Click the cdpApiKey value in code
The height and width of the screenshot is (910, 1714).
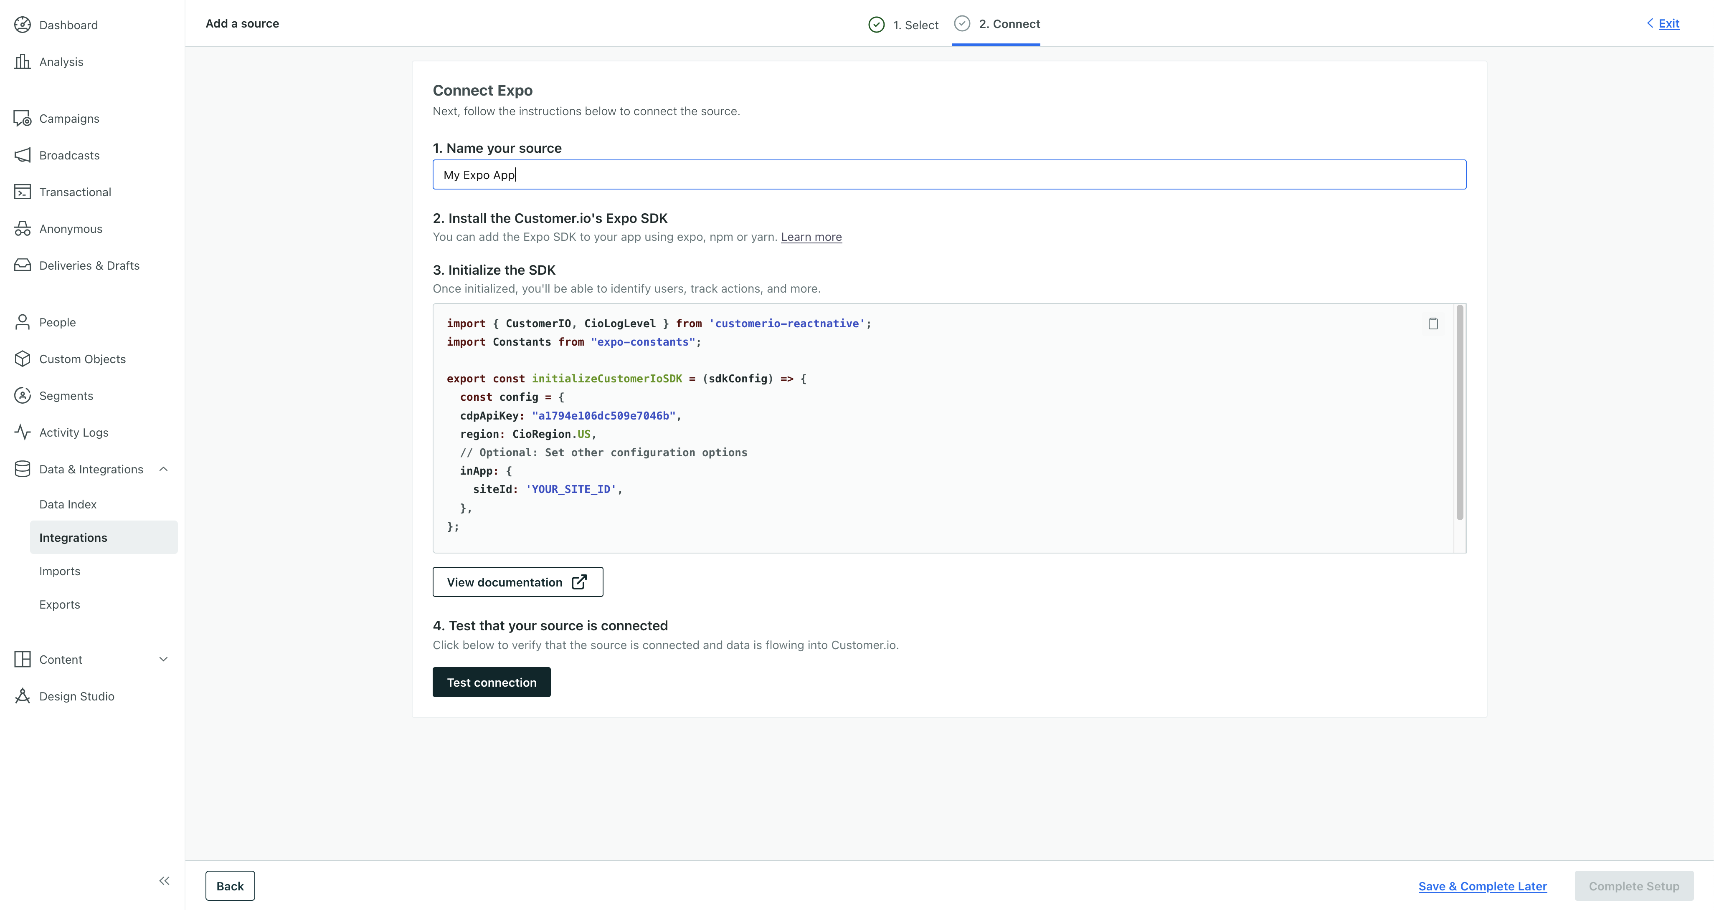603,416
